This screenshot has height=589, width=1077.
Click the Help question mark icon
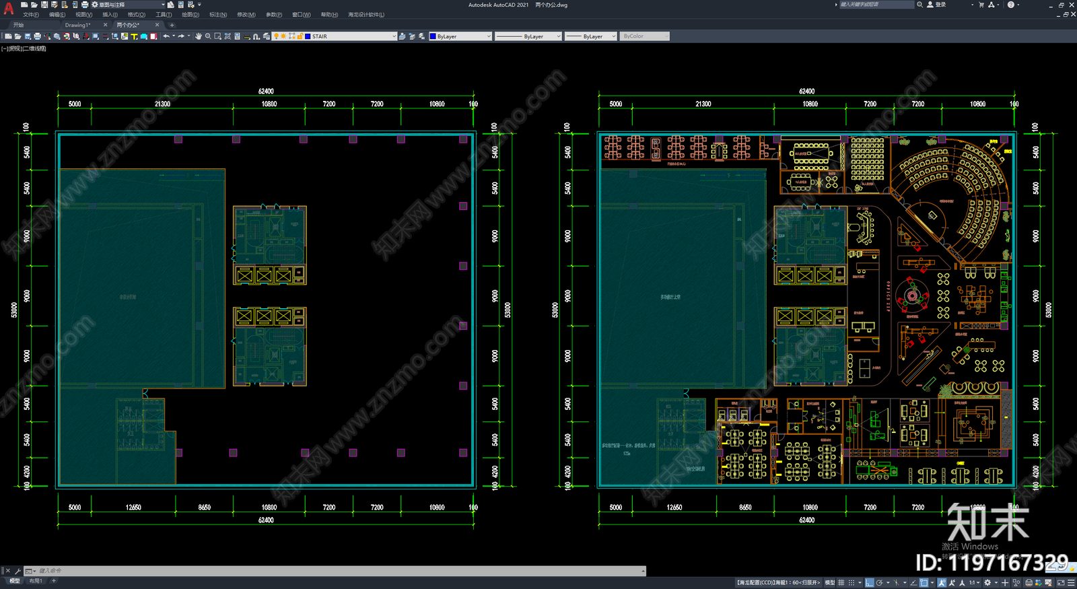(x=1010, y=5)
